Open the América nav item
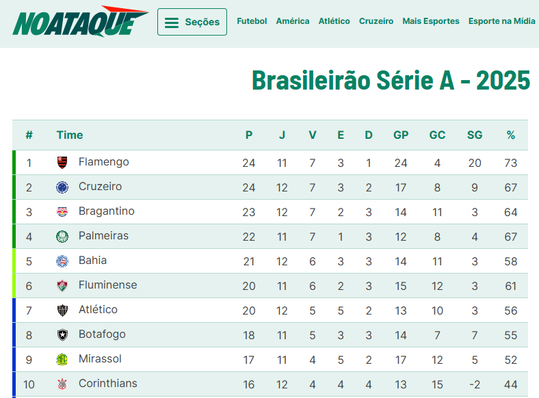Screen dimensions: 539x398 pyautogui.click(x=293, y=21)
